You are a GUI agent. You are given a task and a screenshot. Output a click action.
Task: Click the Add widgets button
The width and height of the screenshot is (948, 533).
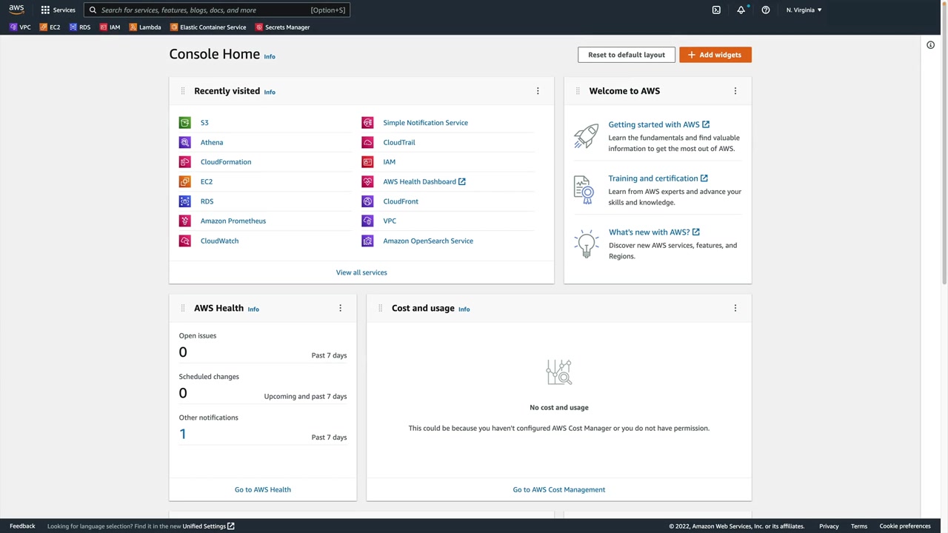pyautogui.click(x=715, y=55)
